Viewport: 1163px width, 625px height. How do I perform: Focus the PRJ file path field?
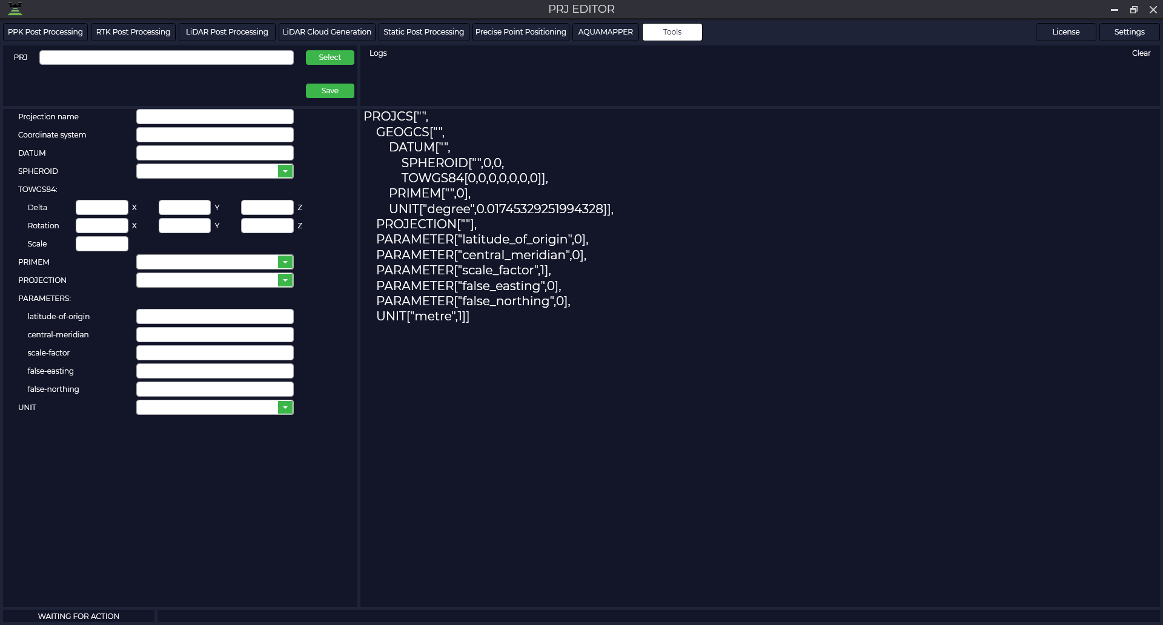tap(167, 58)
